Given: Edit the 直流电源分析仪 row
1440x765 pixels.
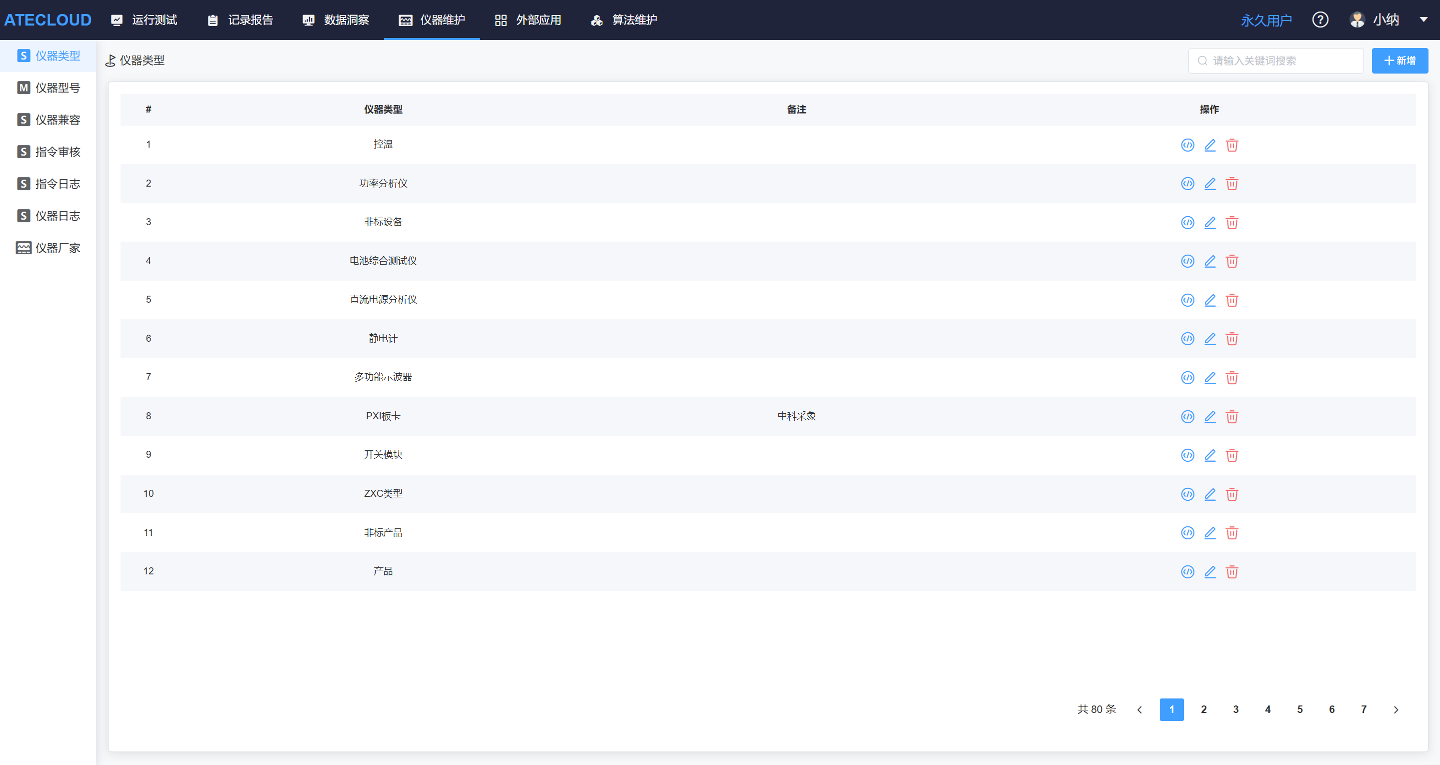Looking at the screenshot, I should tap(1210, 300).
